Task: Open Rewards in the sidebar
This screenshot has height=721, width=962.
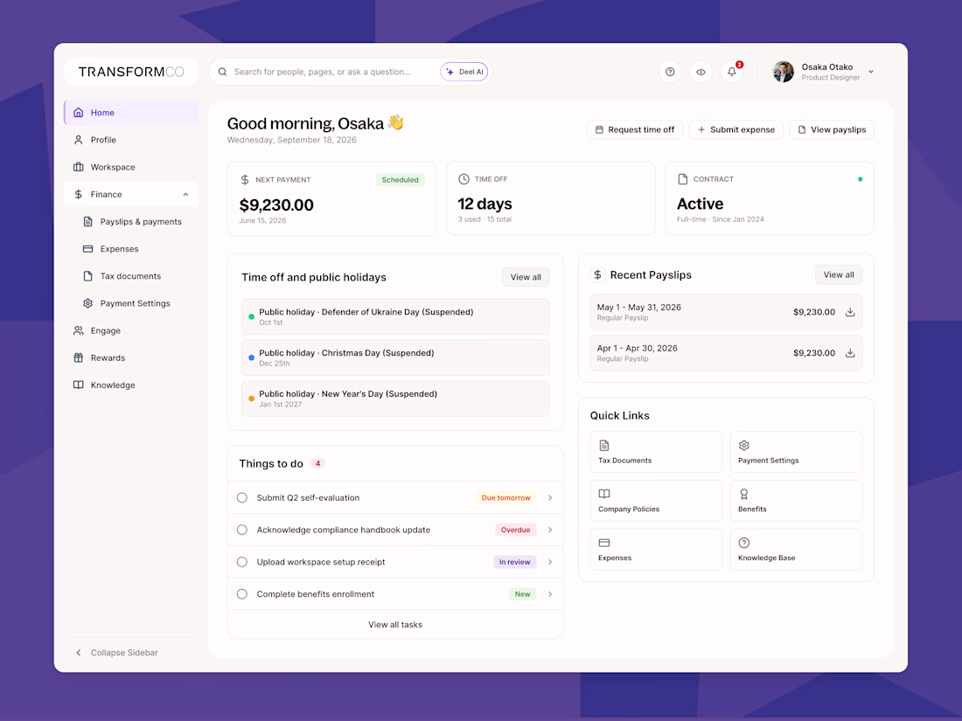Action: click(131, 358)
